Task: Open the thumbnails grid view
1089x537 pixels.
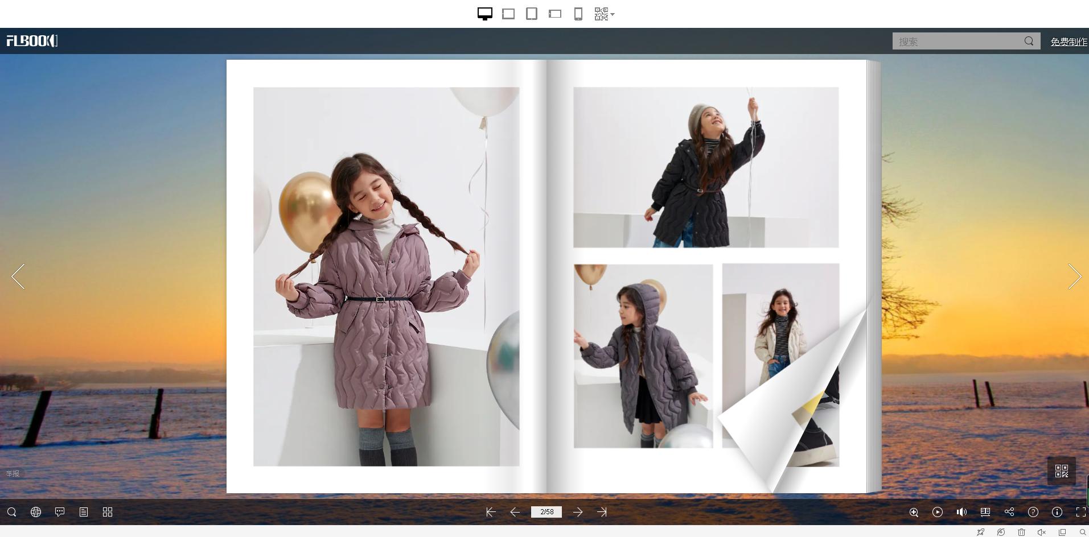Action: click(107, 512)
